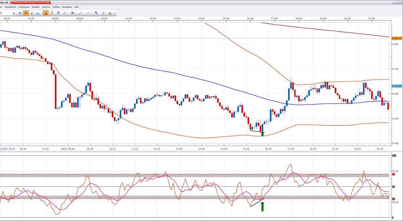Click the text label insertion icon
Viewport: 403px width, 221px height.
[96, 13]
